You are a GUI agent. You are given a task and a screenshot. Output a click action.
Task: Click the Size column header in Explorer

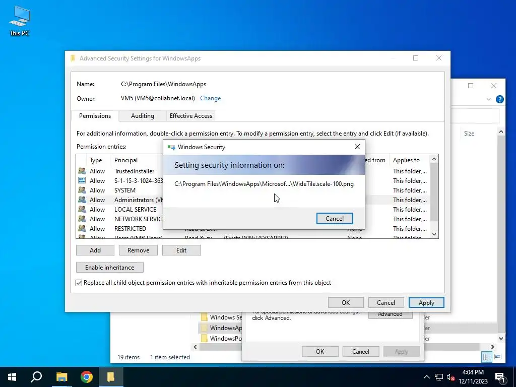coord(469,133)
